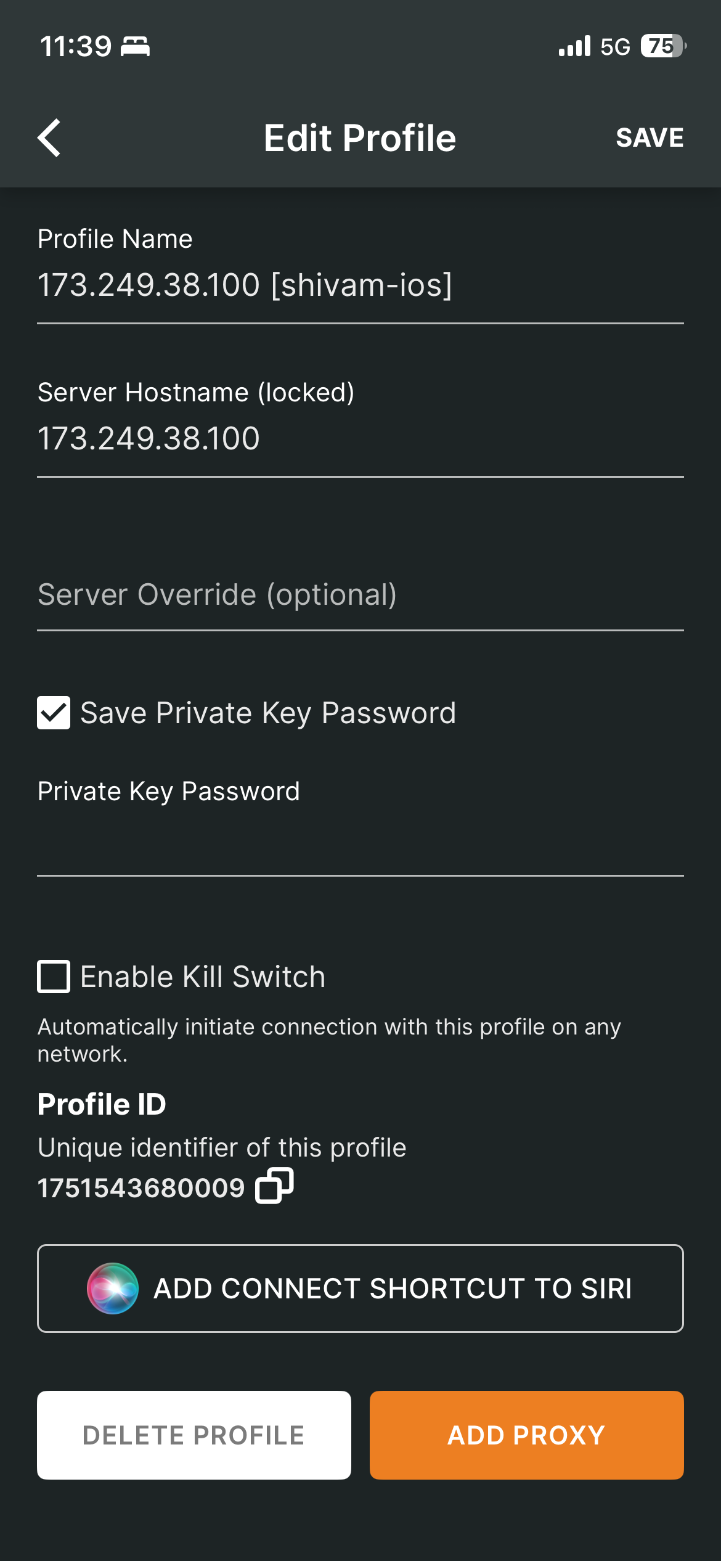Edit the Profile Name field

pyautogui.click(x=360, y=285)
